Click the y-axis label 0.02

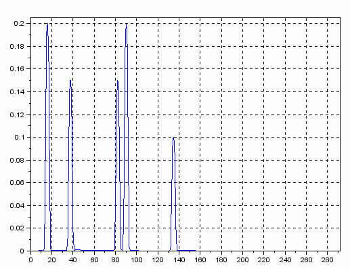(x=17, y=228)
